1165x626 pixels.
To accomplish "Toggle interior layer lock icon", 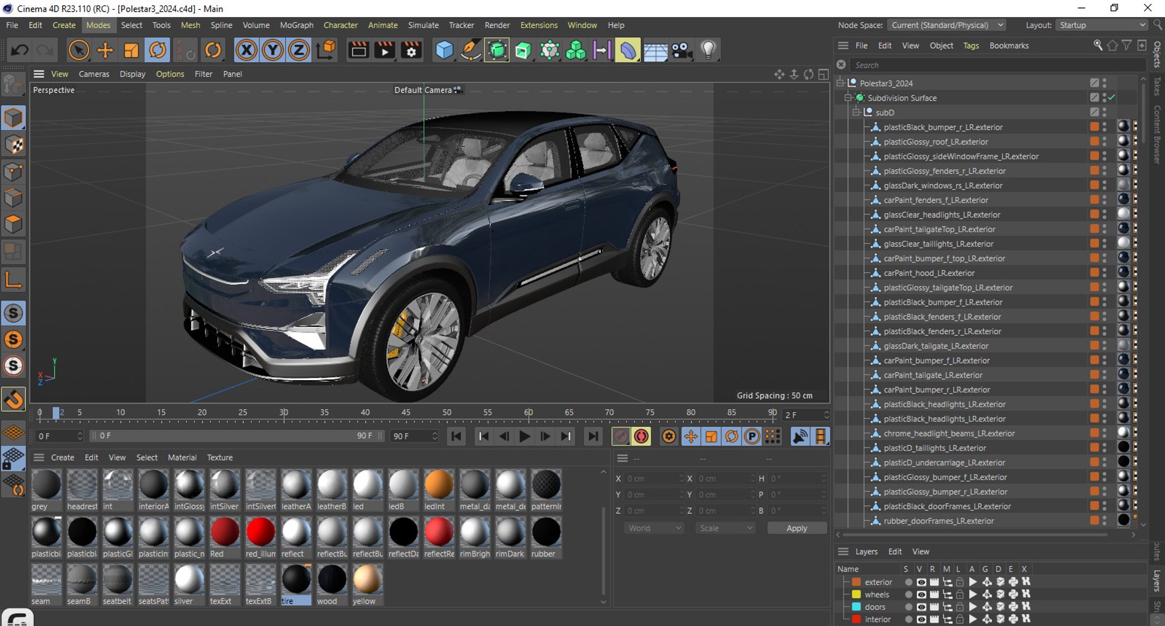I will click(960, 619).
